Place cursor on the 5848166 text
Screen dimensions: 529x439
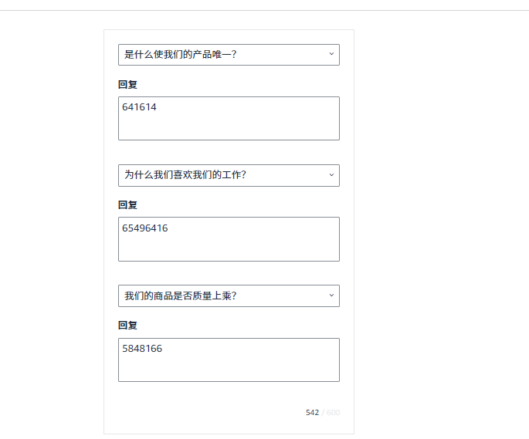click(x=142, y=349)
